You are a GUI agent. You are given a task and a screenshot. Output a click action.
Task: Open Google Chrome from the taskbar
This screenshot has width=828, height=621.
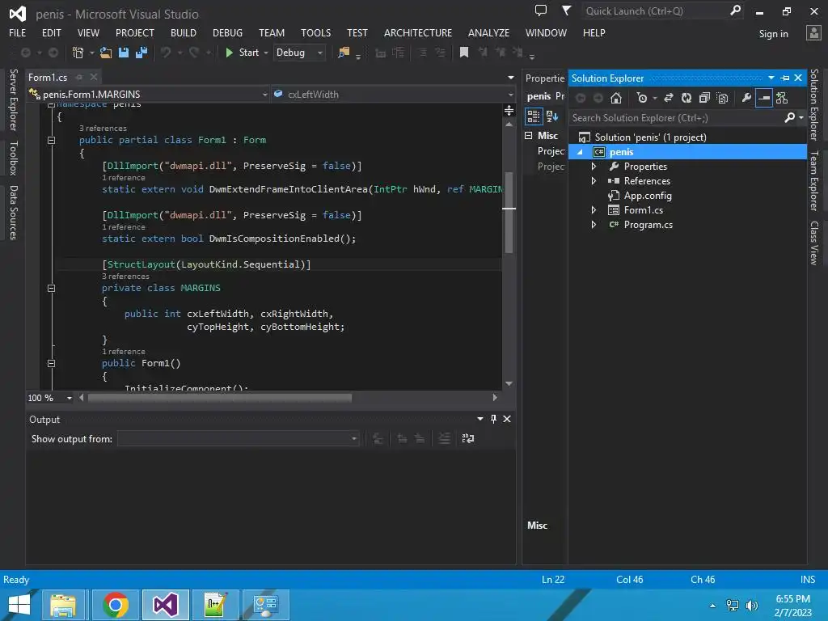tap(116, 605)
